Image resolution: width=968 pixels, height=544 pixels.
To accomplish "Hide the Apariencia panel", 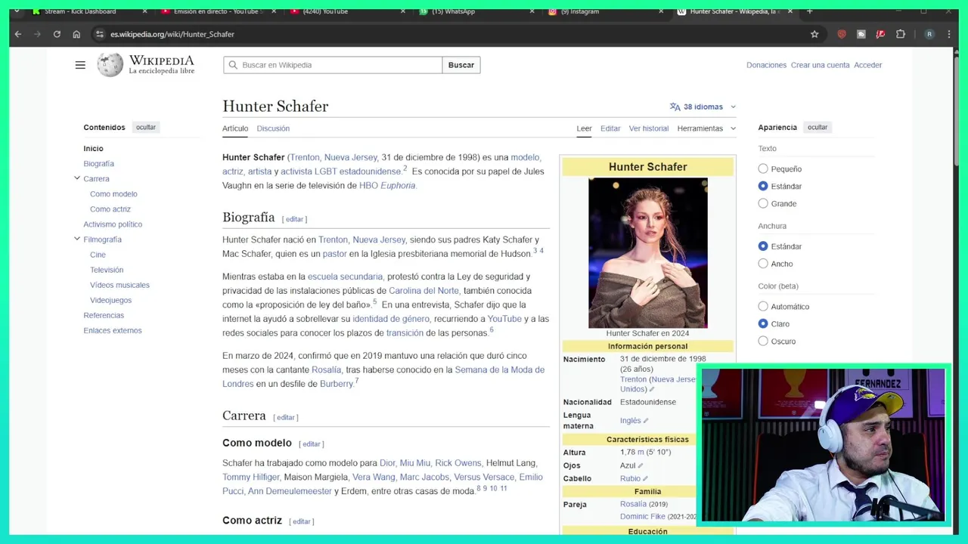I will [x=818, y=128].
